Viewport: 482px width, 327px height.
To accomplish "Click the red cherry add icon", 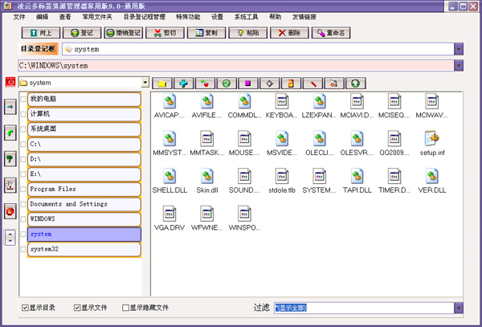I will (x=205, y=84).
